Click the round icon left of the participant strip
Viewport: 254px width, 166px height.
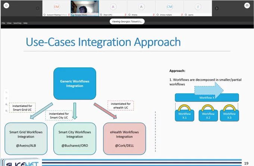(x=6, y=6)
